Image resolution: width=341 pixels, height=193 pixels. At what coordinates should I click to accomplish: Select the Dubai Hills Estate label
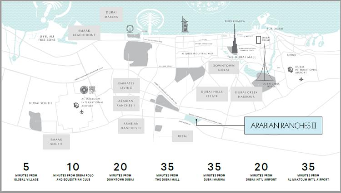pyautogui.click(x=212, y=94)
